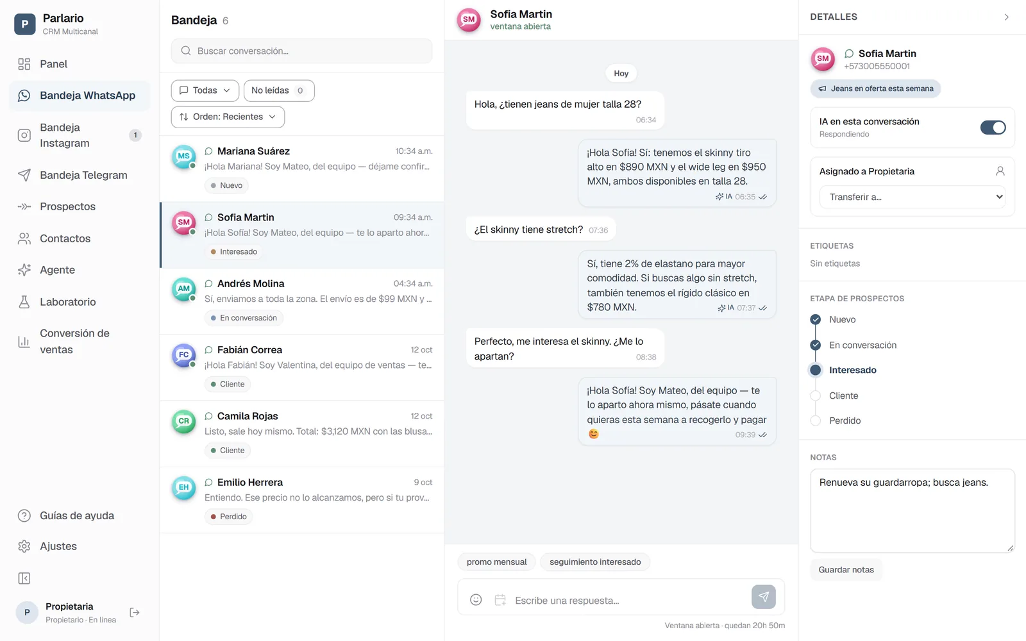Screen dimensions: 1026x641
Task: Click the SM avatar in chat header
Action: tap(469, 20)
